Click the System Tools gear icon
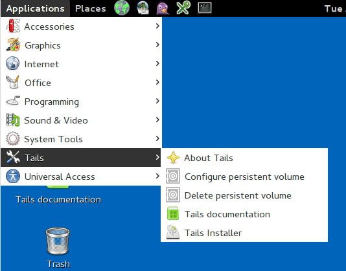 (13, 138)
